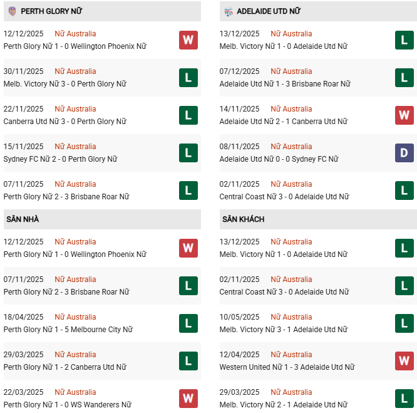Click Nữ Australia league link dated 14/11/2025
The height and width of the screenshot is (413, 417).
(x=291, y=109)
